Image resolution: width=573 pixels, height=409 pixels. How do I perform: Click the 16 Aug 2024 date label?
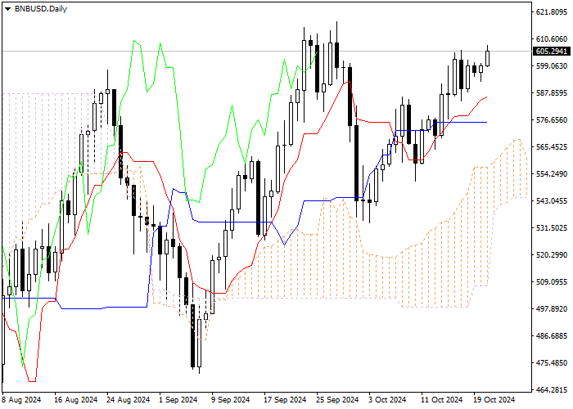pyautogui.click(x=76, y=400)
